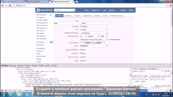
Task: Collapse the profile_editor div node
Action: pyautogui.click(x=19, y=73)
